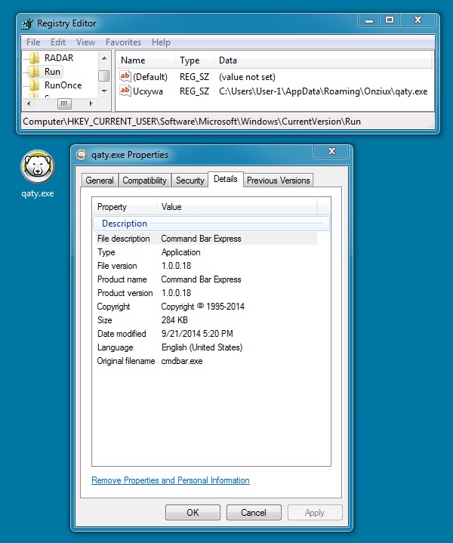Viewport: 453px width, 543px height.
Task: Close the Registry Editor window
Action: coord(418,20)
